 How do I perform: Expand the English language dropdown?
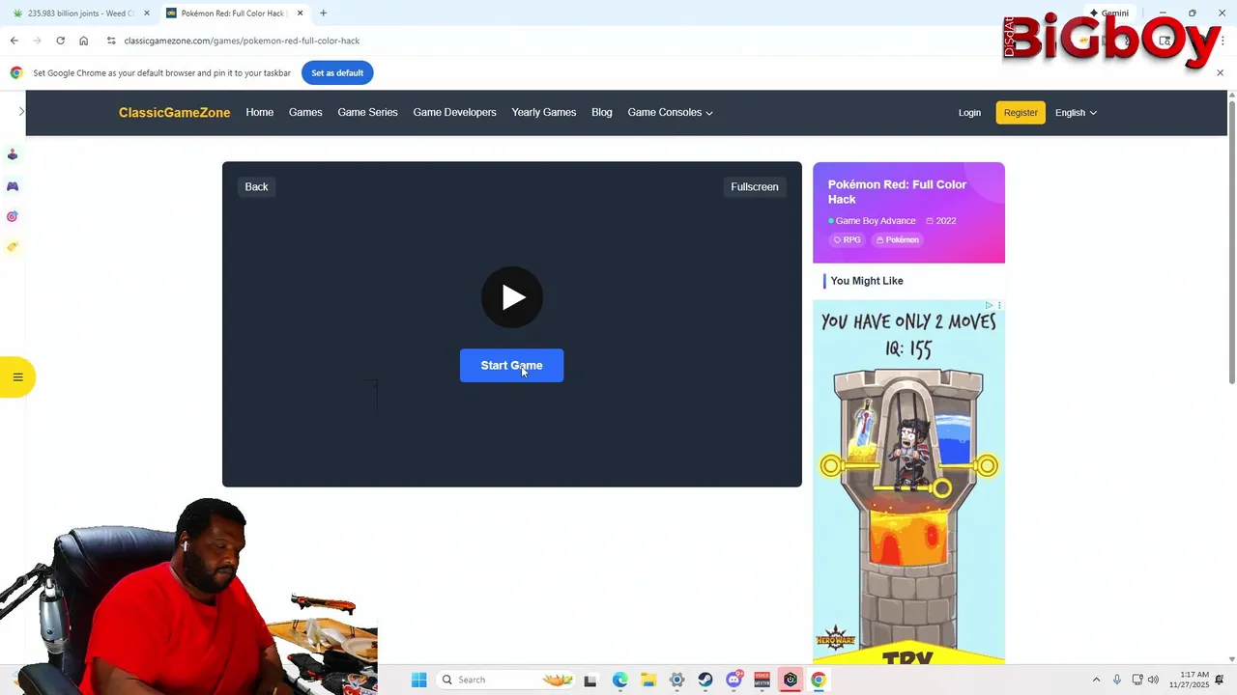(x=1076, y=112)
